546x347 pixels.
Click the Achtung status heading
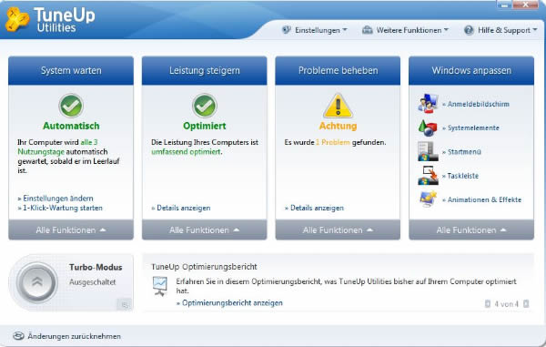coord(338,126)
